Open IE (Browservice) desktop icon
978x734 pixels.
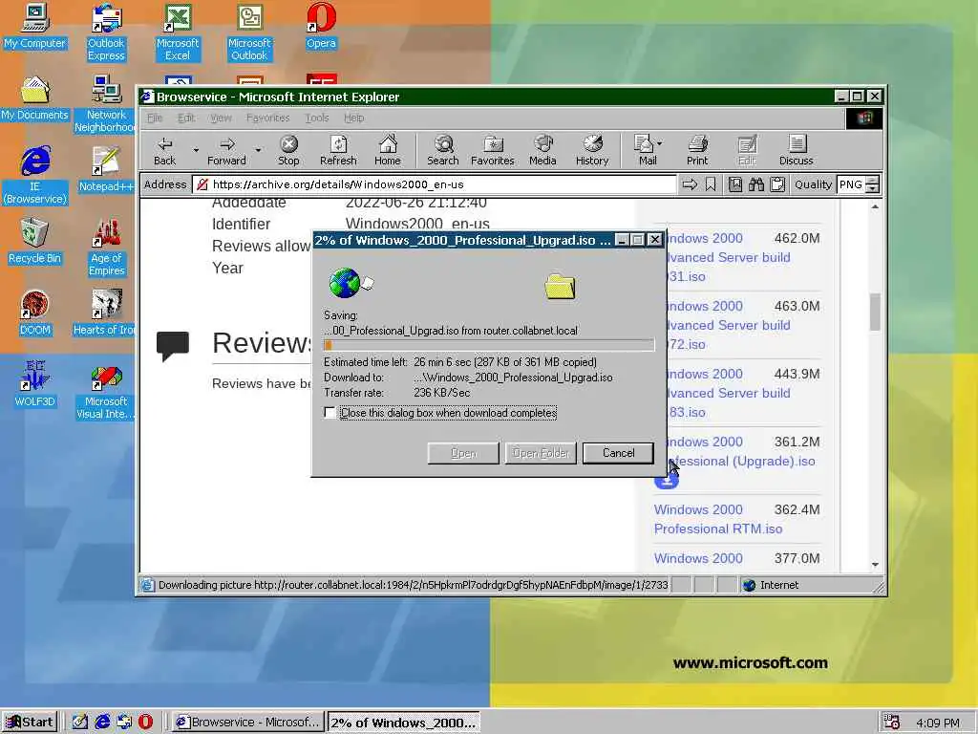tap(35, 176)
